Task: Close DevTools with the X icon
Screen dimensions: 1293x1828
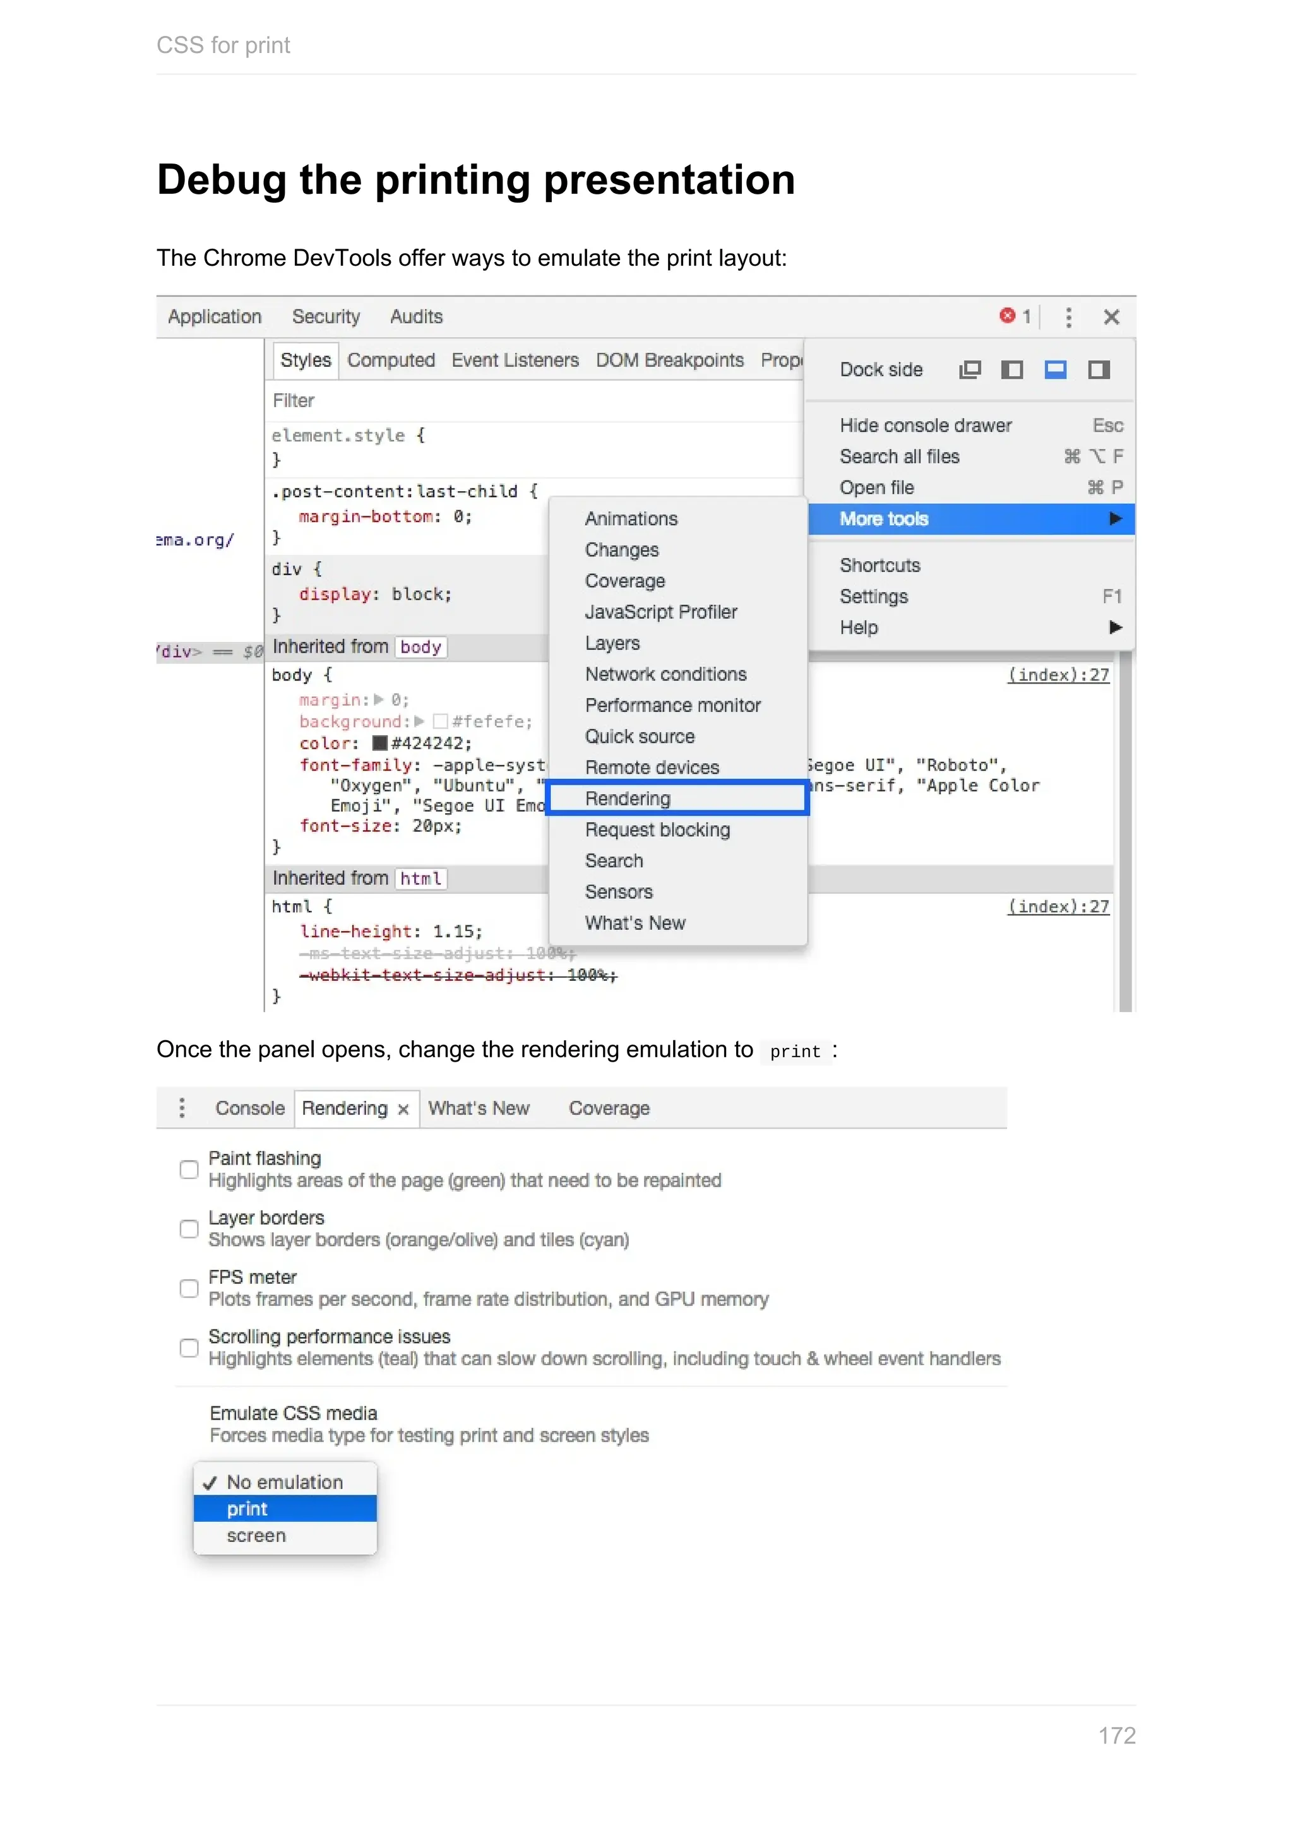Action: (x=1111, y=317)
